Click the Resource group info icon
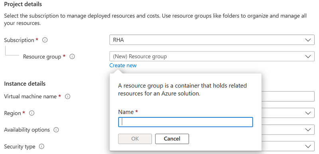Screen dimensions: 319x154 point(72,57)
